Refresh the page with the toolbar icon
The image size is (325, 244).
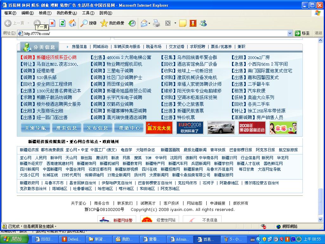tap(62, 23)
